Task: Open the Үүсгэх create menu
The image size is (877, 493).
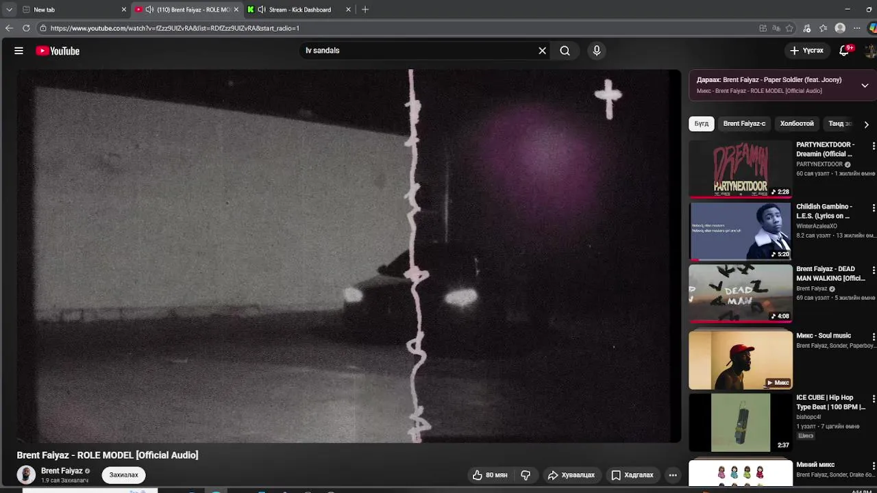Action: [x=806, y=51]
